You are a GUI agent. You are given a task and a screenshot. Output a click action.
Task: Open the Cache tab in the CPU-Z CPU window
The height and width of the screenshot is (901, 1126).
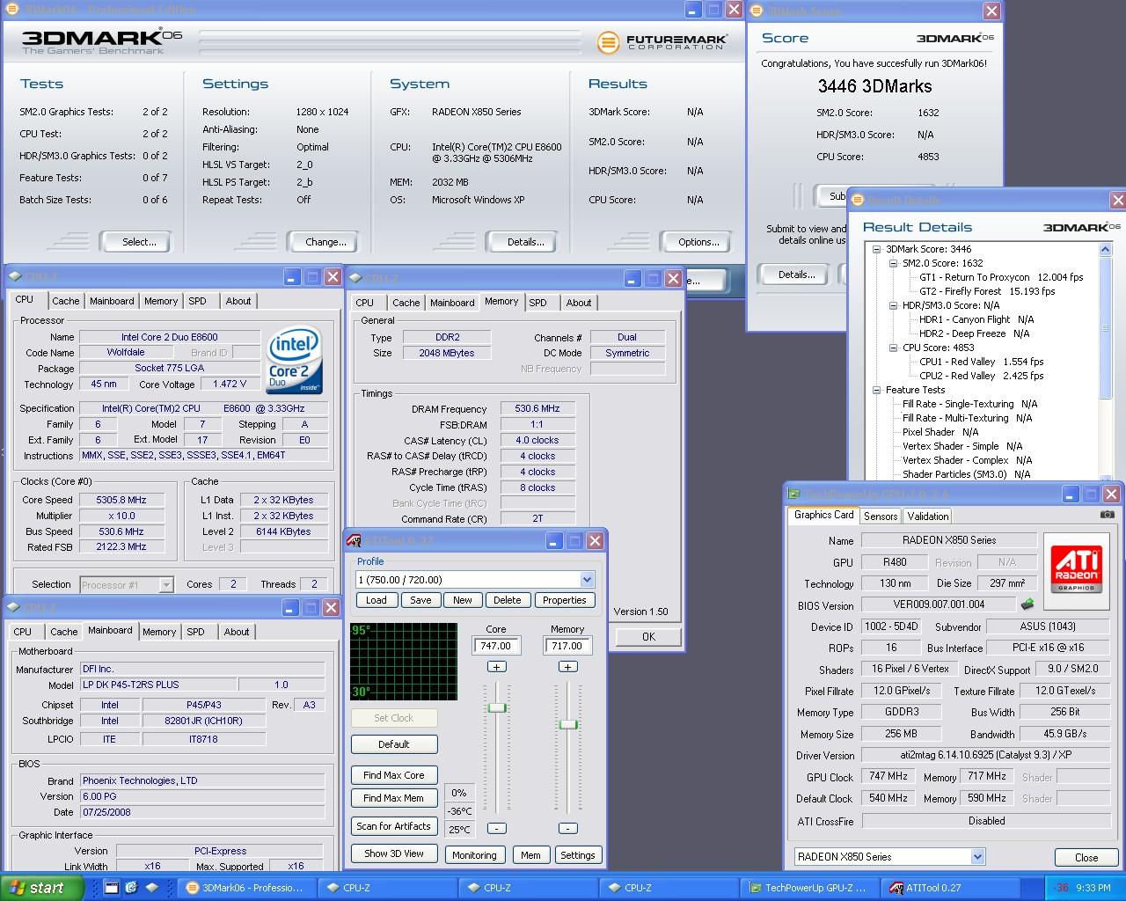(66, 301)
